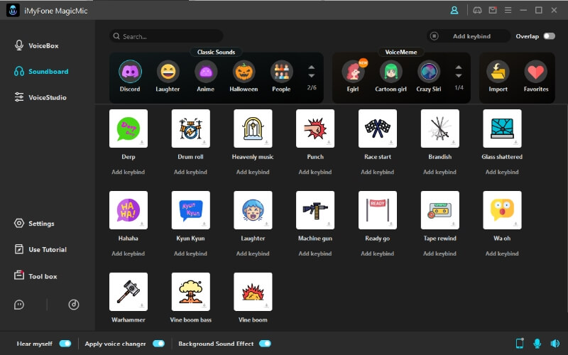Select the Cartoon girl VoiceMeme

click(391, 72)
